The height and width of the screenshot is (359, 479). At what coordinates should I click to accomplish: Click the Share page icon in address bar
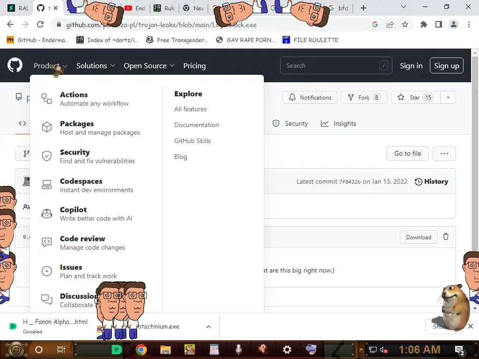[390, 24]
